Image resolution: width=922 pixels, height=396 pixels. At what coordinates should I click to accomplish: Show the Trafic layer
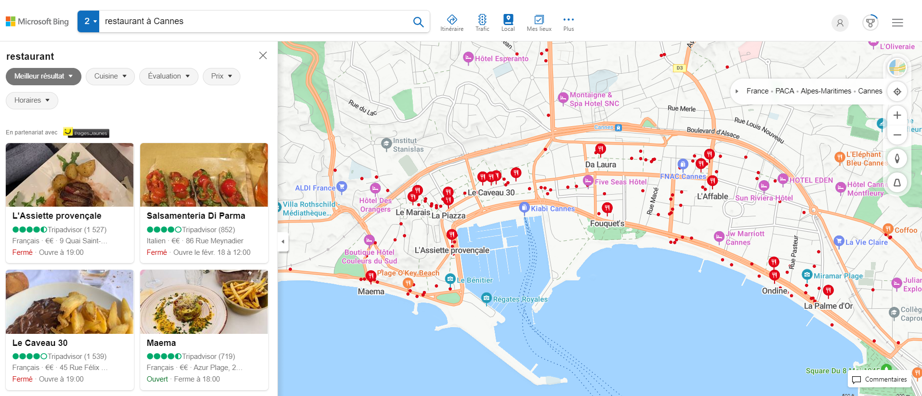[x=482, y=23]
